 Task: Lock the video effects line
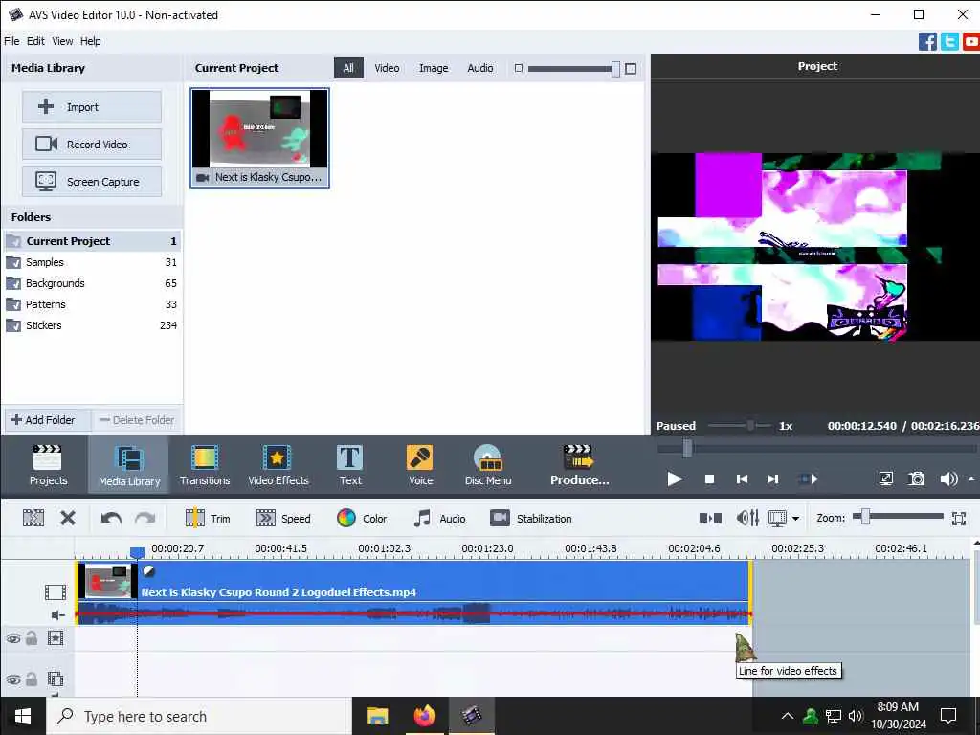coord(32,638)
